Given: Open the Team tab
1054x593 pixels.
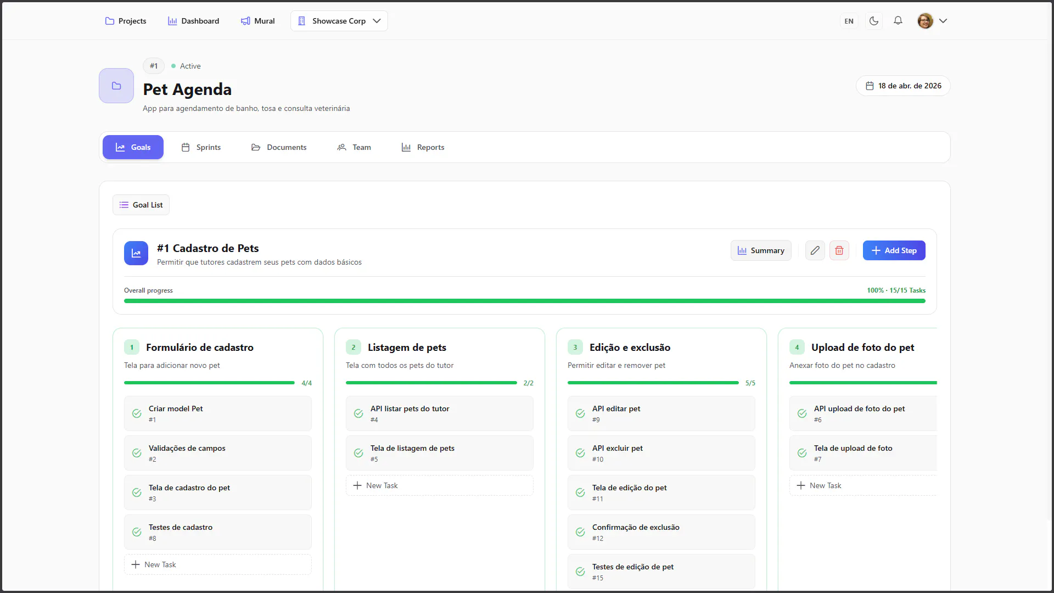Looking at the screenshot, I should pyautogui.click(x=354, y=147).
